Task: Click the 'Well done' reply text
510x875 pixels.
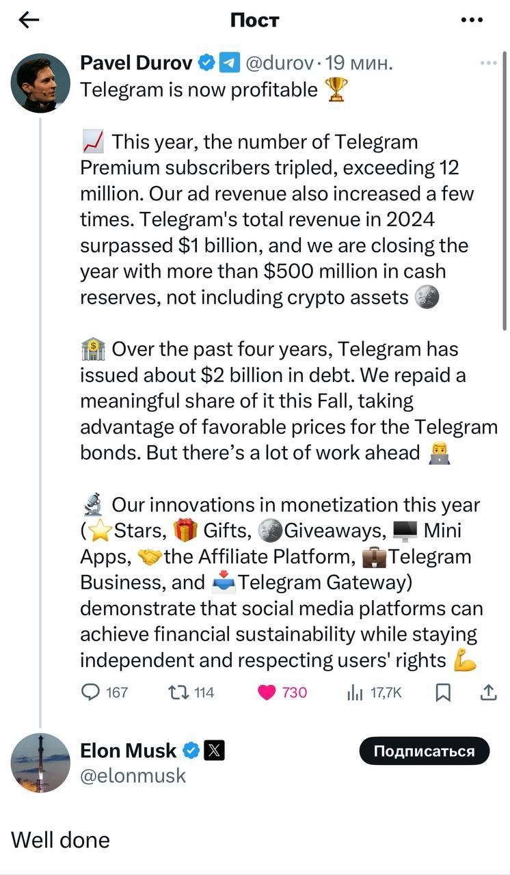Action: 60,839
